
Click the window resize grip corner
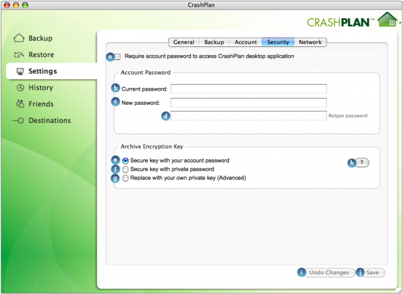tap(399, 291)
